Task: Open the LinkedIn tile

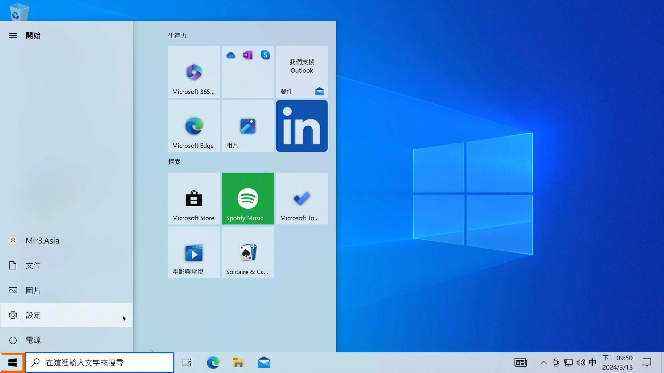Action: [301, 126]
